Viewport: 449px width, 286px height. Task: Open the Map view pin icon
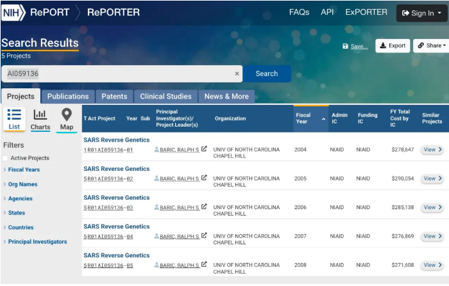point(67,115)
